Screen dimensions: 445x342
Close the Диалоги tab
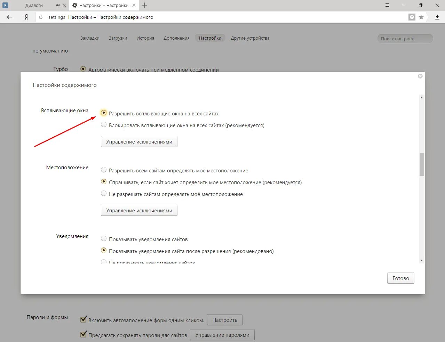[x=64, y=5]
